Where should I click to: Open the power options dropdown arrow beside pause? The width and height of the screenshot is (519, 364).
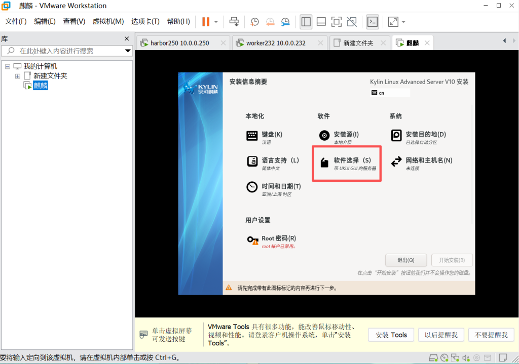216,22
